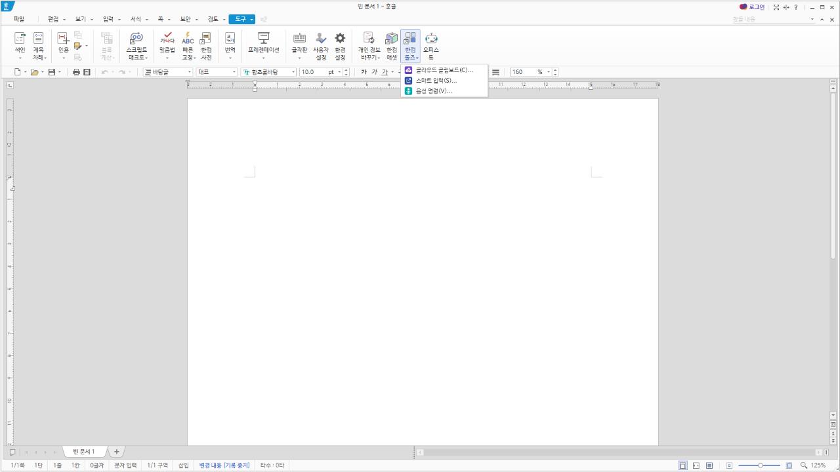Expand the underline style dropdown arrow
This screenshot has width=840, height=472.
pos(392,72)
